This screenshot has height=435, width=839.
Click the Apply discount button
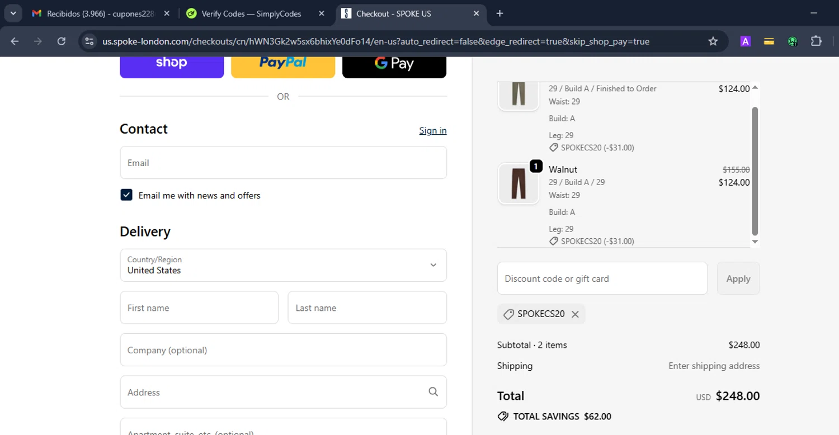[738, 278]
